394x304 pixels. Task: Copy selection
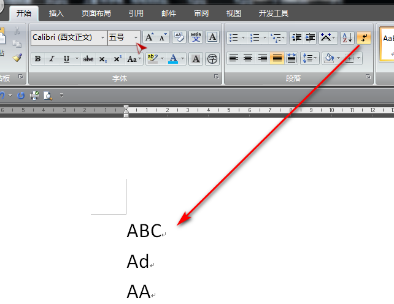17,44
